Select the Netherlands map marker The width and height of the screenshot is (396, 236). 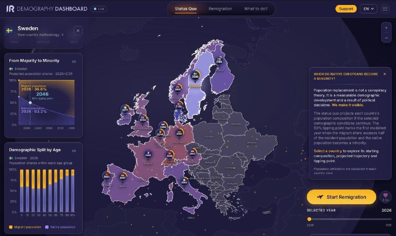pos(163,126)
